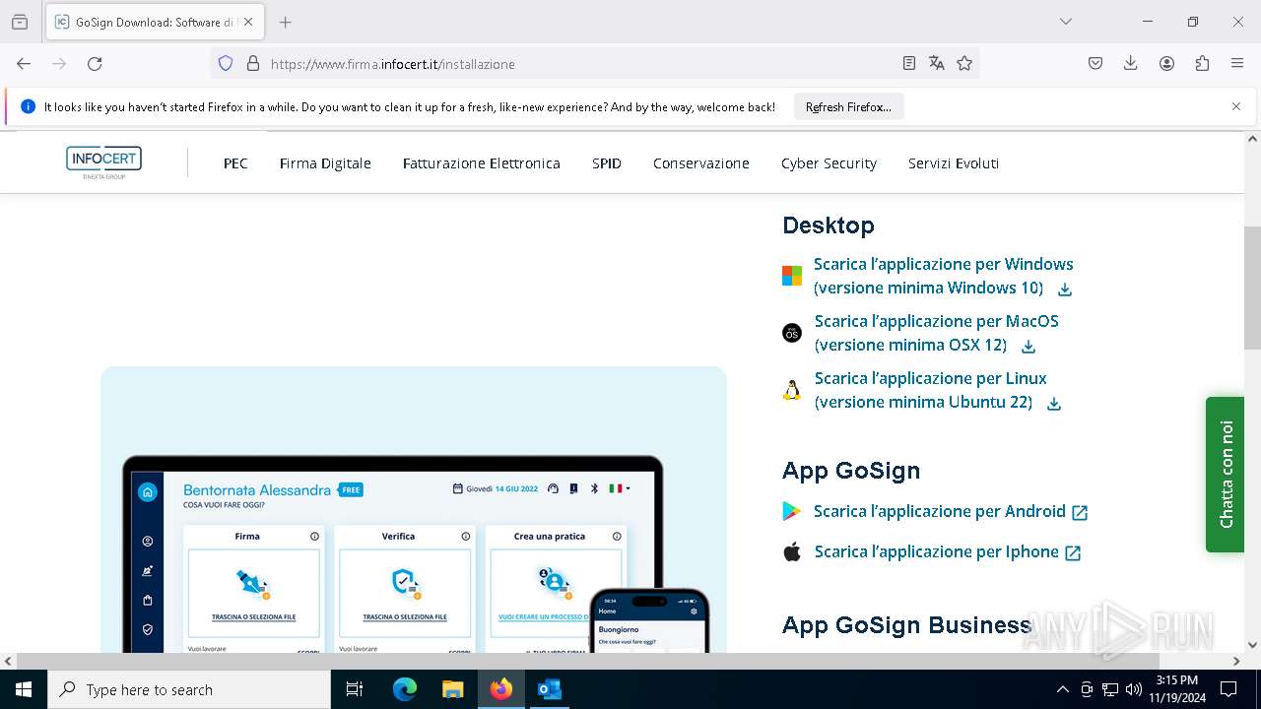Open a new tab with plus icon

coord(285,22)
